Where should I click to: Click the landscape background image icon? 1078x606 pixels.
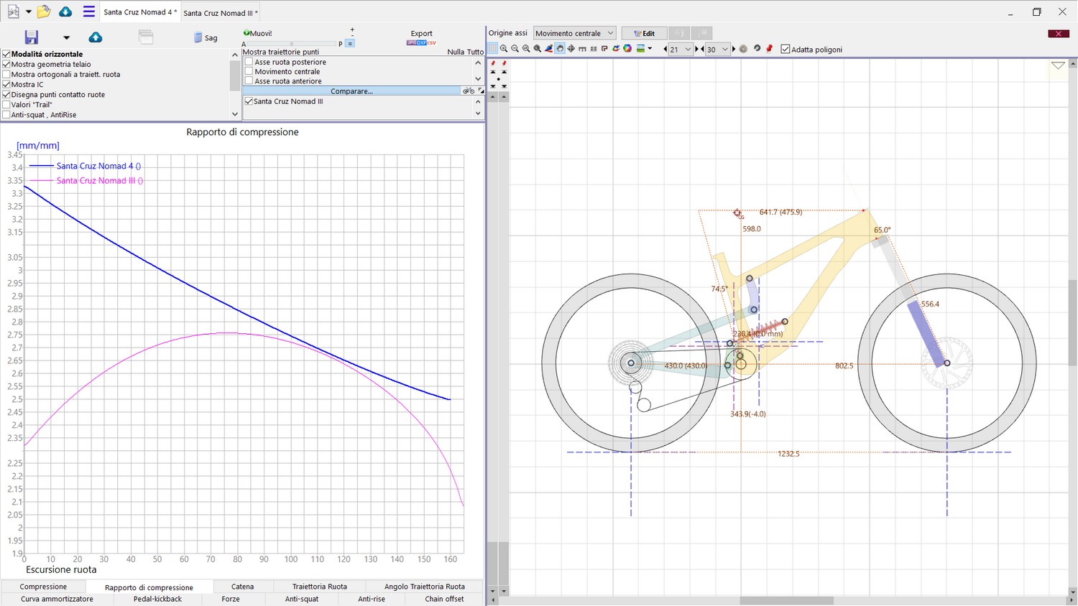640,49
